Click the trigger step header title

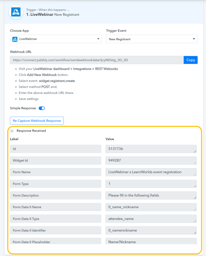click(x=52, y=15)
